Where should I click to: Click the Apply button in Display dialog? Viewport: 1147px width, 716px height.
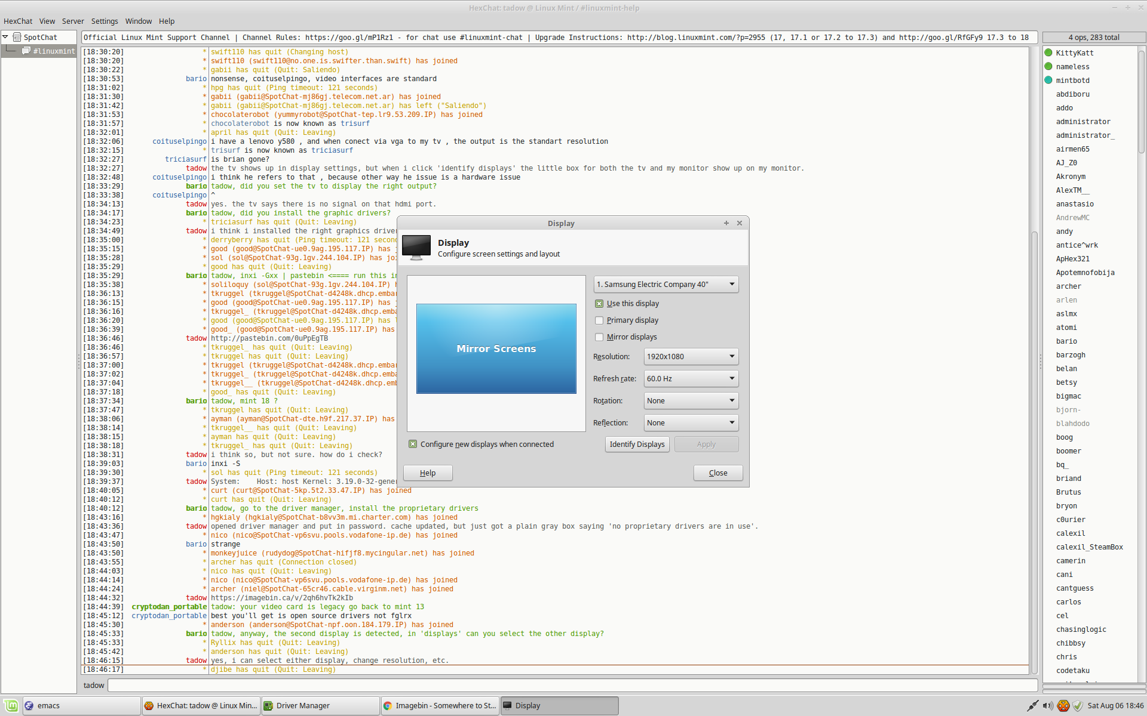pos(706,445)
